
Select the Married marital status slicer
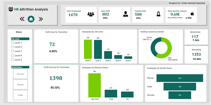pyautogui.click(x=20, y=85)
